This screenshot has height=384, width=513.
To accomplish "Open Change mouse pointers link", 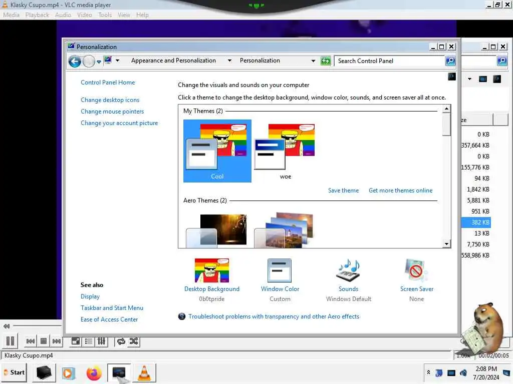I will [x=112, y=111].
